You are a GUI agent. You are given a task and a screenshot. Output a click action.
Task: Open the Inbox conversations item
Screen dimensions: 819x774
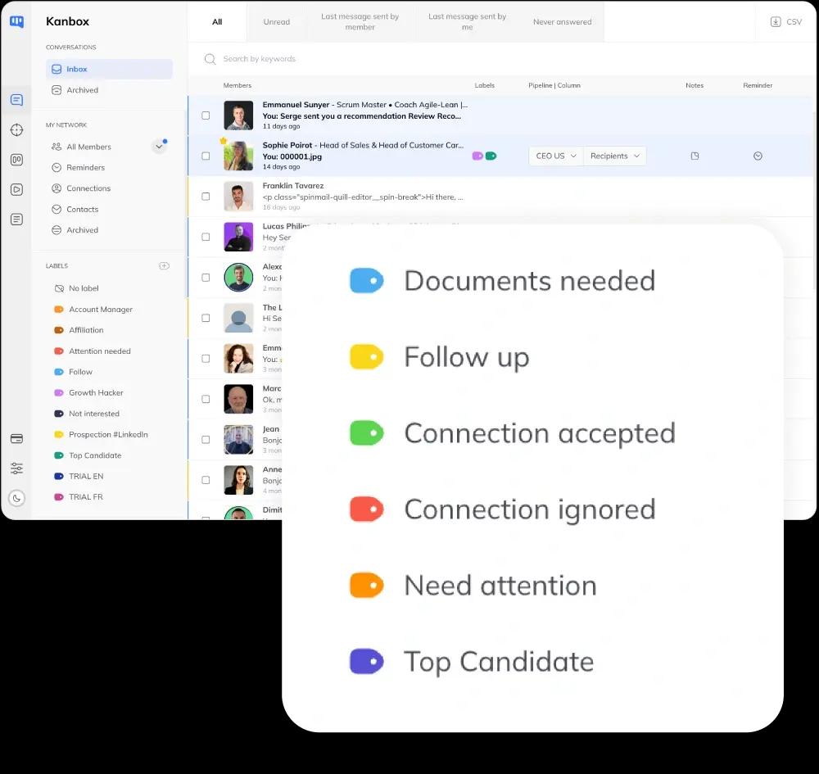(109, 69)
